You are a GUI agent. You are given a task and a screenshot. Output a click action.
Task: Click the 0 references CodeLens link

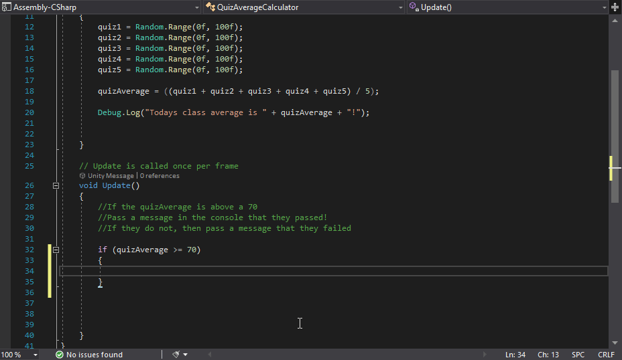(160, 176)
